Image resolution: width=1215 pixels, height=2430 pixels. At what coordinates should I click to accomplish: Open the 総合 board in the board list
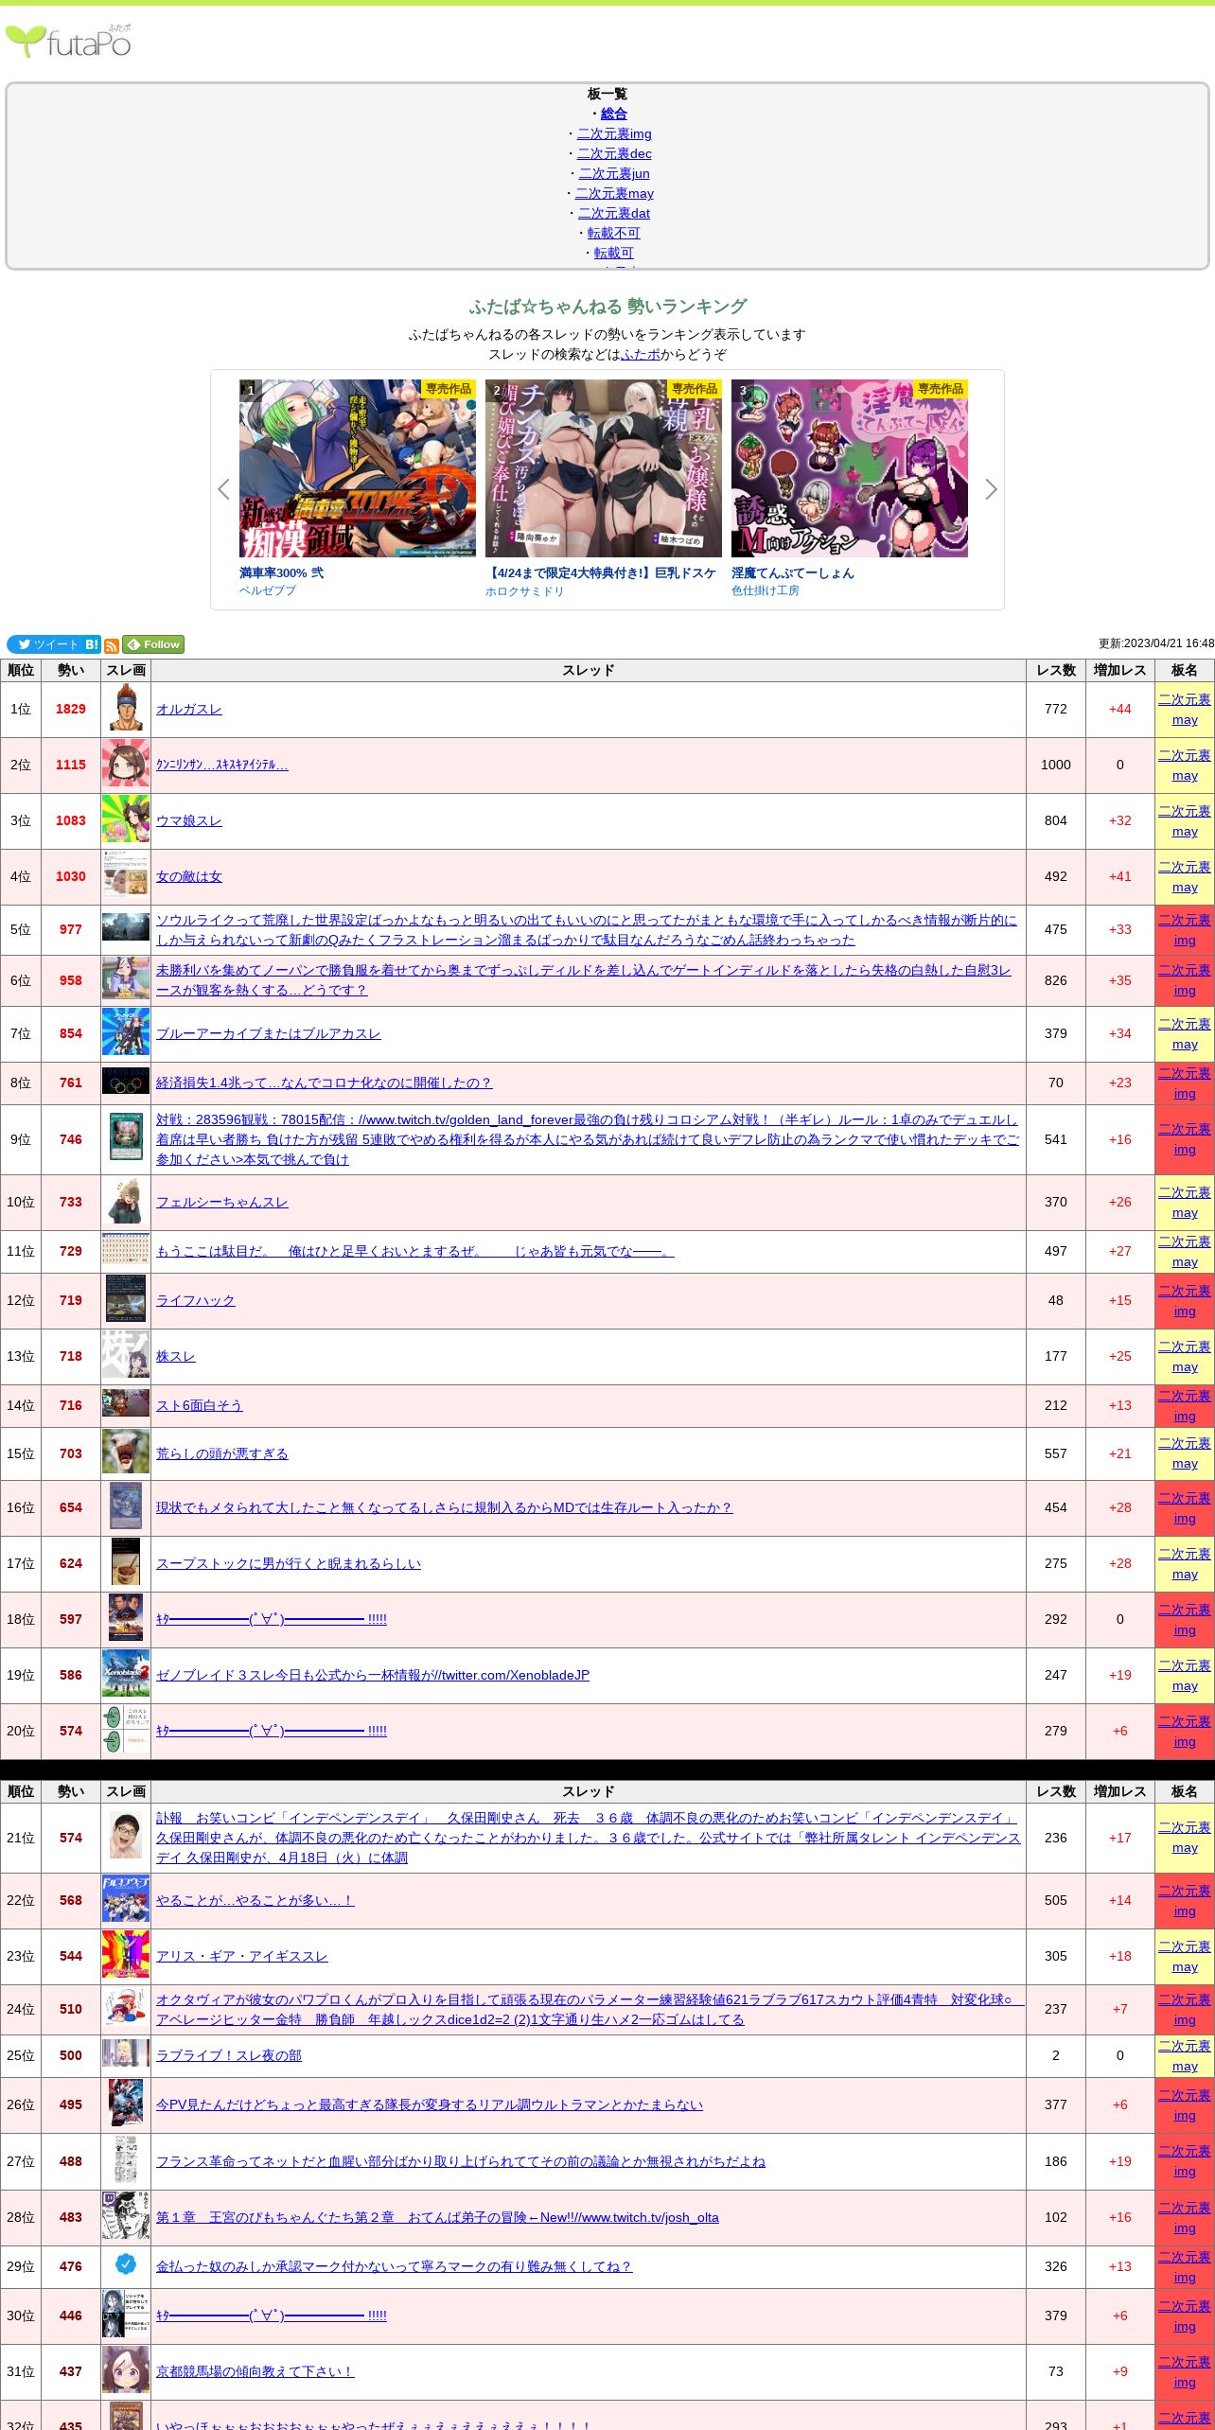(613, 114)
